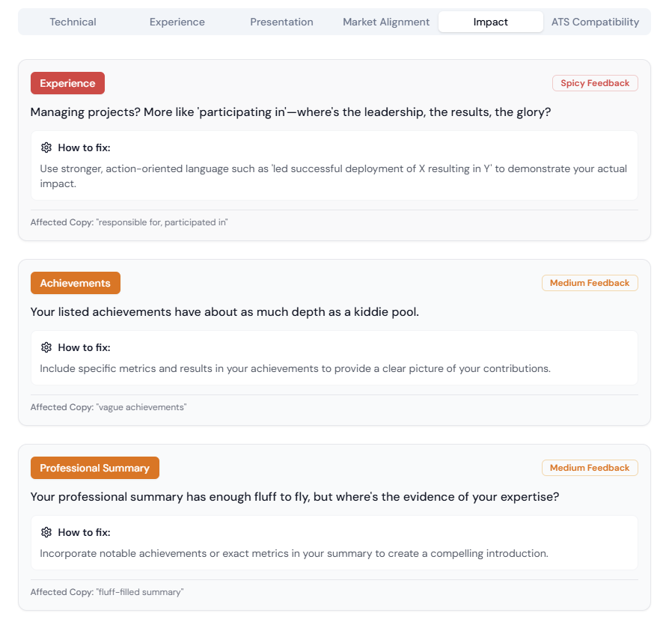Click Affected Copy 'responsible for, participated in' text
The height and width of the screenshot is (622, 669).
pyautogui.click(x=129, y=222)
